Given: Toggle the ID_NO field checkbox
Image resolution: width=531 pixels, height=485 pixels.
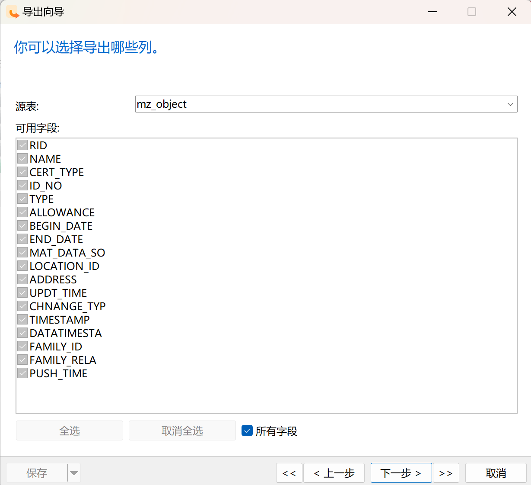Looking at the screenshot, I should 22,185.
